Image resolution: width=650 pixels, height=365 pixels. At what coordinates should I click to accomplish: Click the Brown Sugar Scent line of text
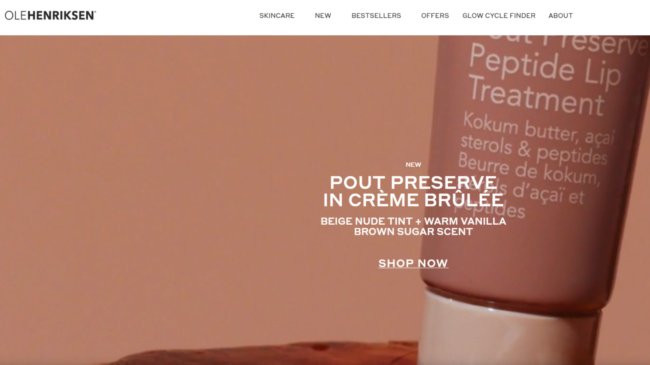pos(413,232)
